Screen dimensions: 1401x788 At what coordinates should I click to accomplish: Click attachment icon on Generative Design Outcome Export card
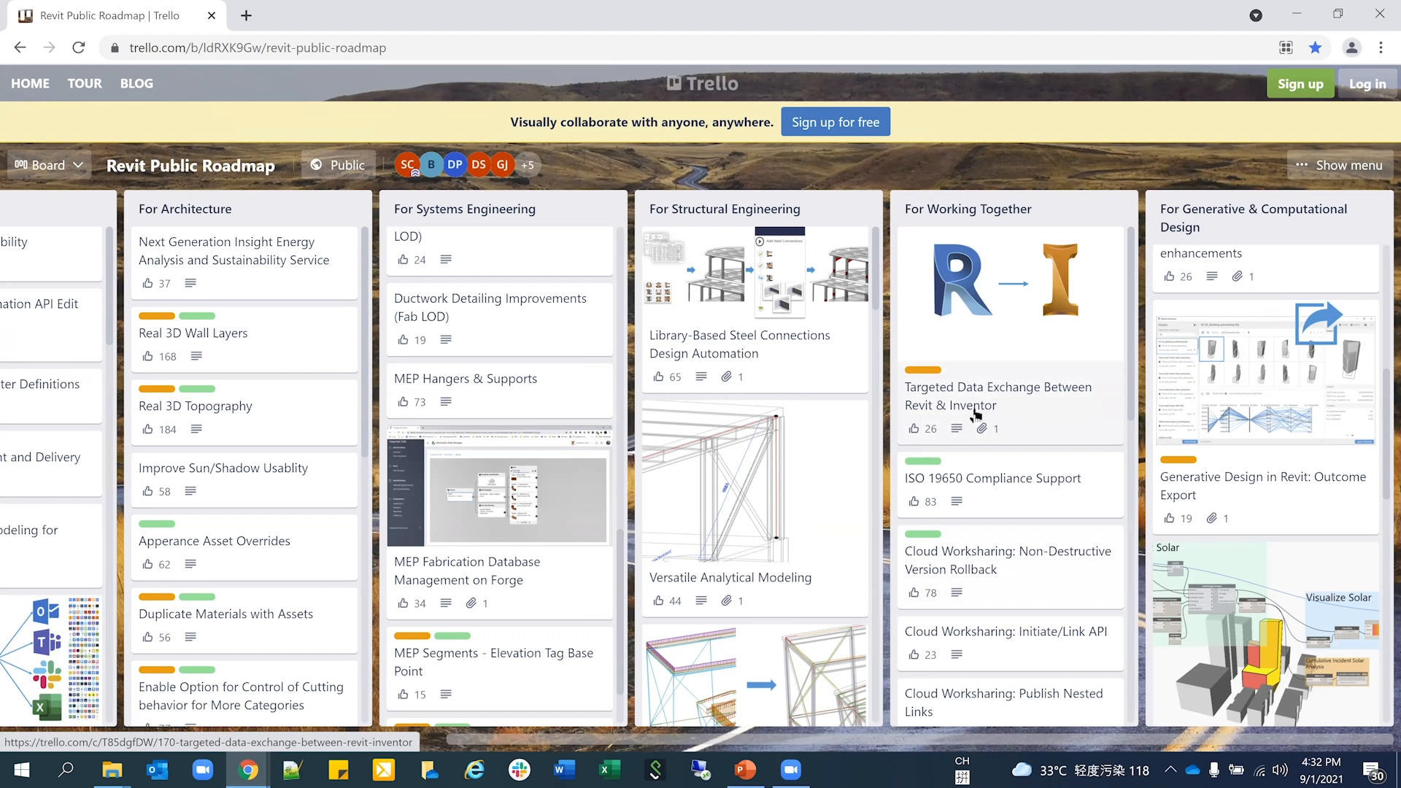coord(1212,518)
